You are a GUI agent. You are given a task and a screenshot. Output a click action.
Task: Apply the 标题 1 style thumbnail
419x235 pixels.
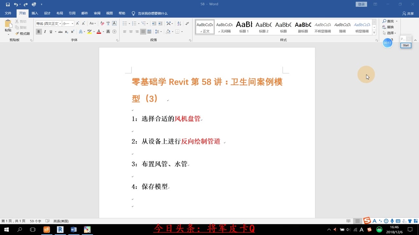click(244, 27)
